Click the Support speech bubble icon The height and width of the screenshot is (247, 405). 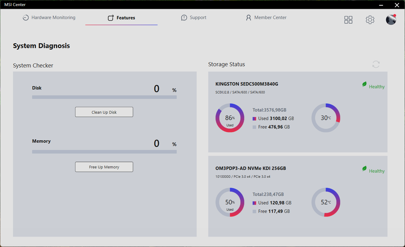pos(184,18)
